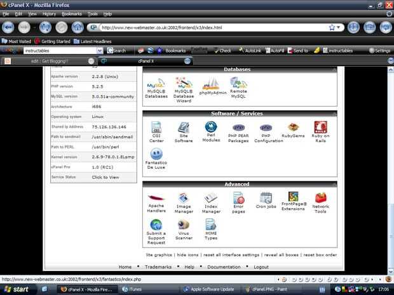Open the address bar history dropdown
This screenshot has width=394, height=295.
(x=339, y=27)
